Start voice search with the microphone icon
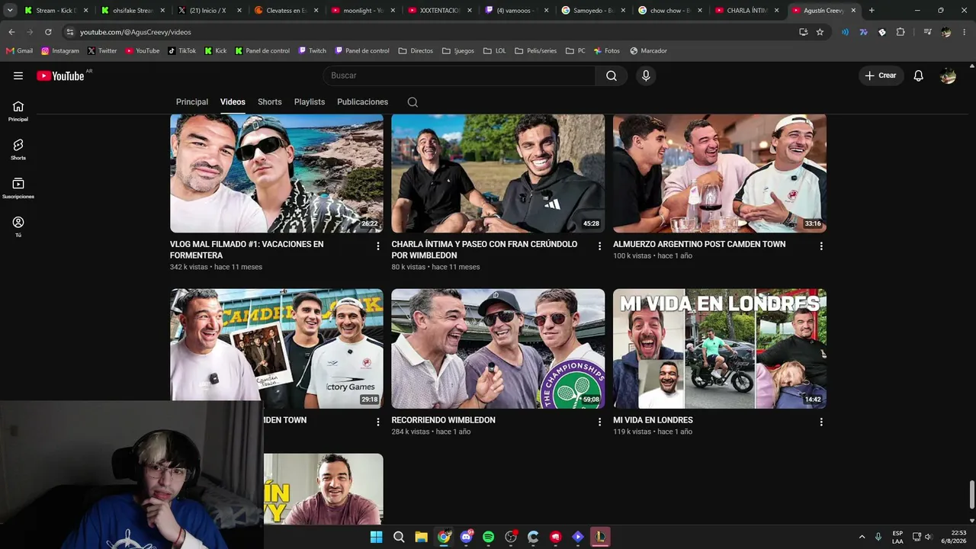The height and width of the screenshot is (549, 976). click(x=646, y=75)
